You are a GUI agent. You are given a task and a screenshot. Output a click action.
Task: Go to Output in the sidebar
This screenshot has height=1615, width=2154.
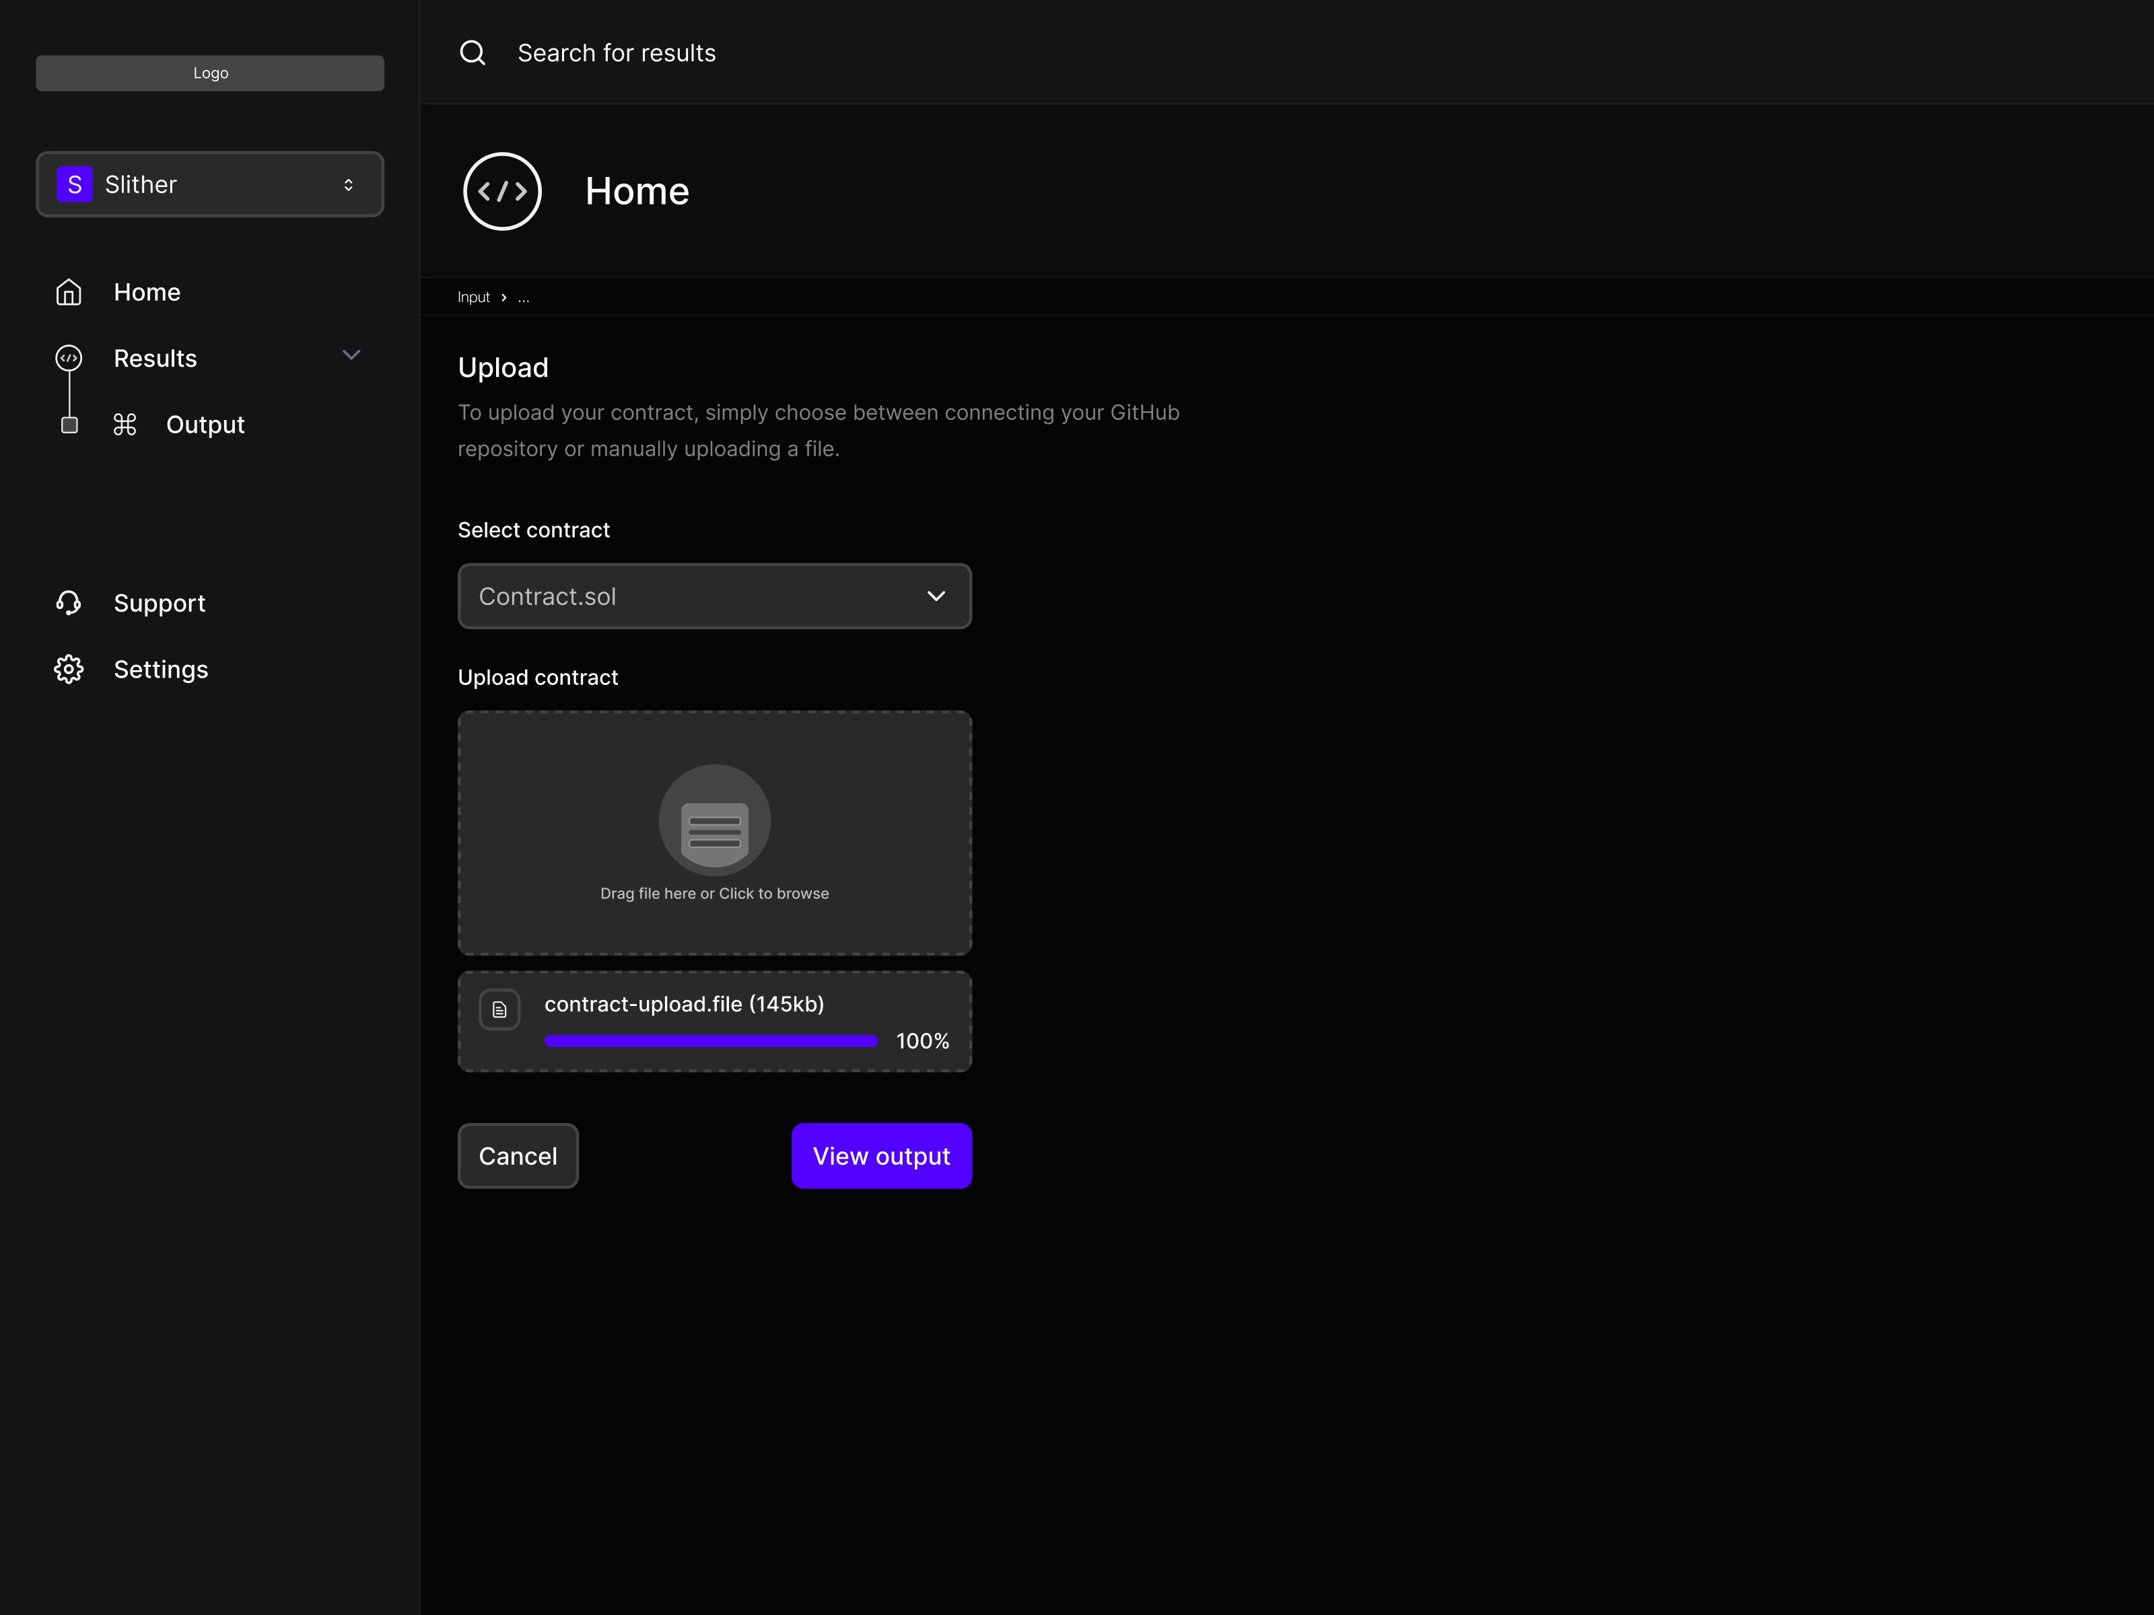(205, 425)
